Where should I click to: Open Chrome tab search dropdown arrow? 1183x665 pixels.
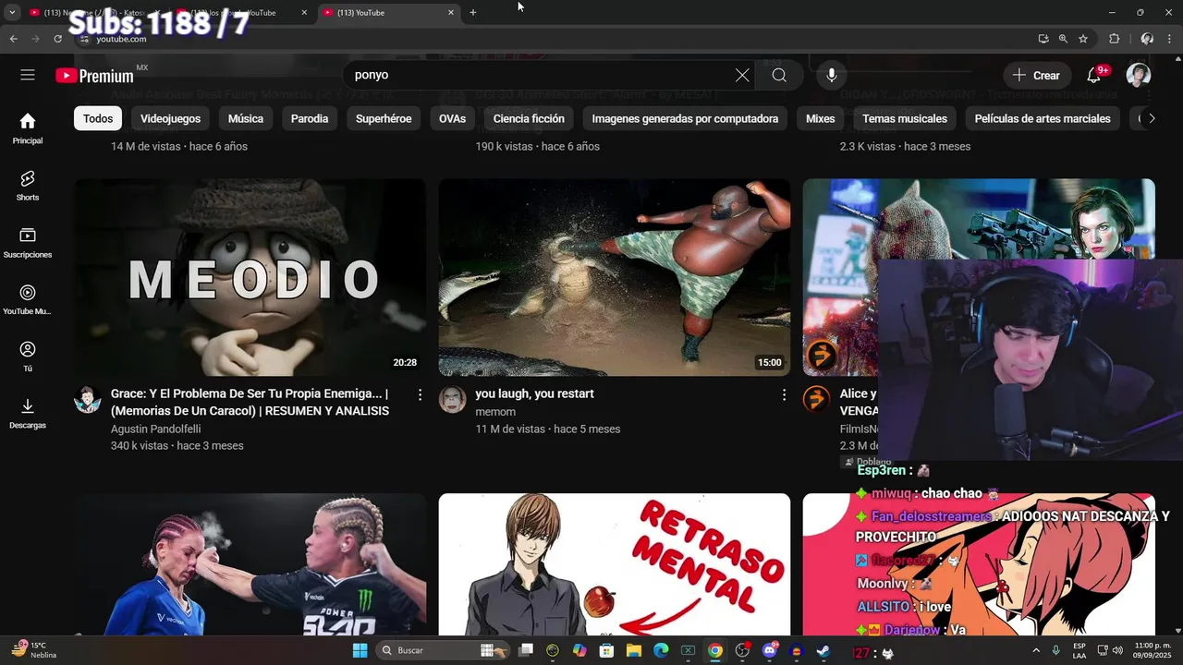(12, 12)
